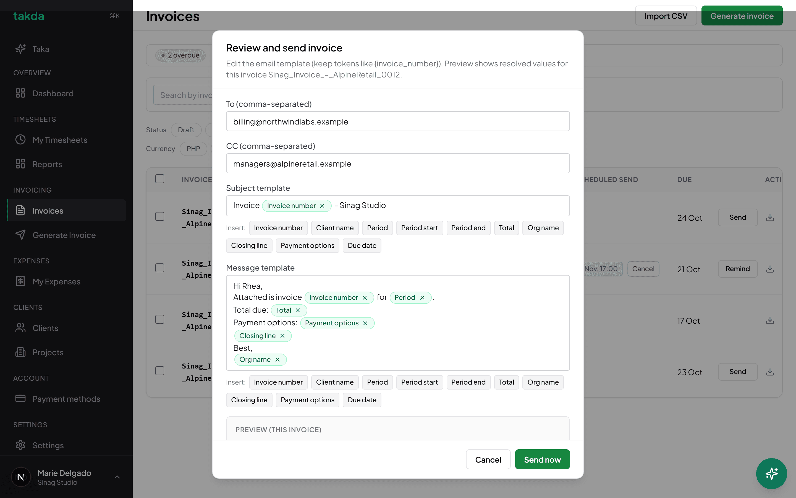Open the floating Taka assistant button
The width and height of the screenshot is (796, 498).
point(771,474)
